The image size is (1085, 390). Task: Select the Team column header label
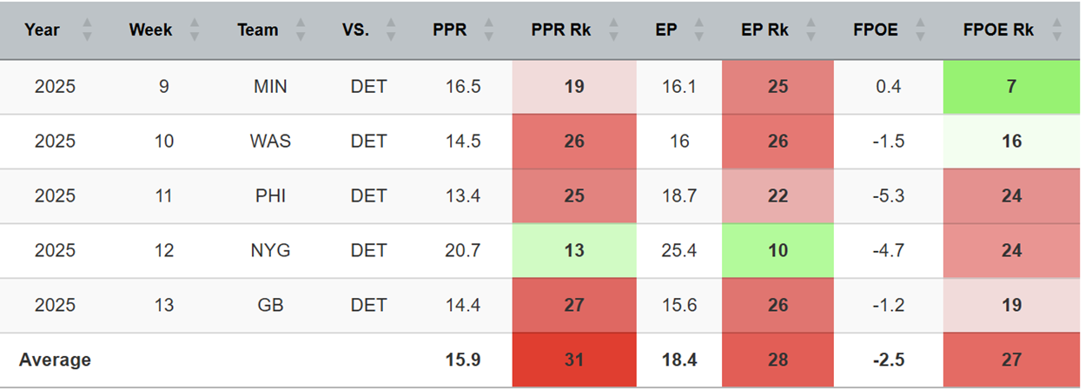257,30
